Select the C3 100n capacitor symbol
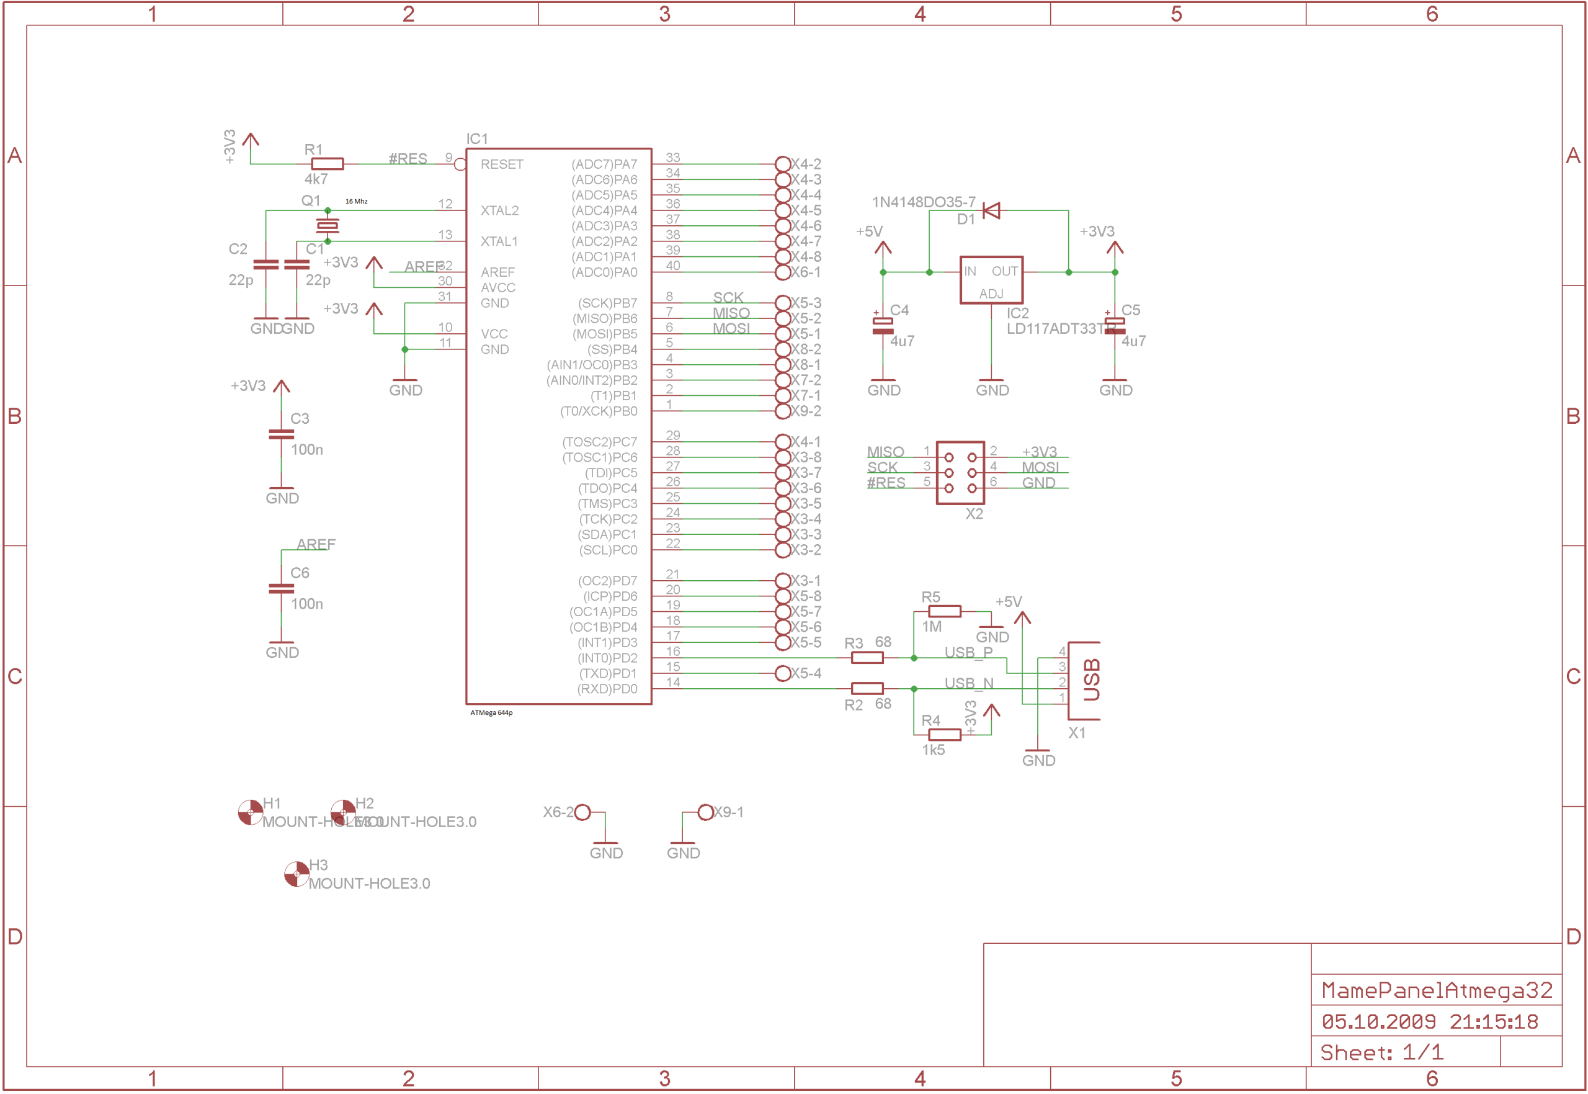Image resolution: width=1588 pixels, height=1094 pixels. pos(281,434)
